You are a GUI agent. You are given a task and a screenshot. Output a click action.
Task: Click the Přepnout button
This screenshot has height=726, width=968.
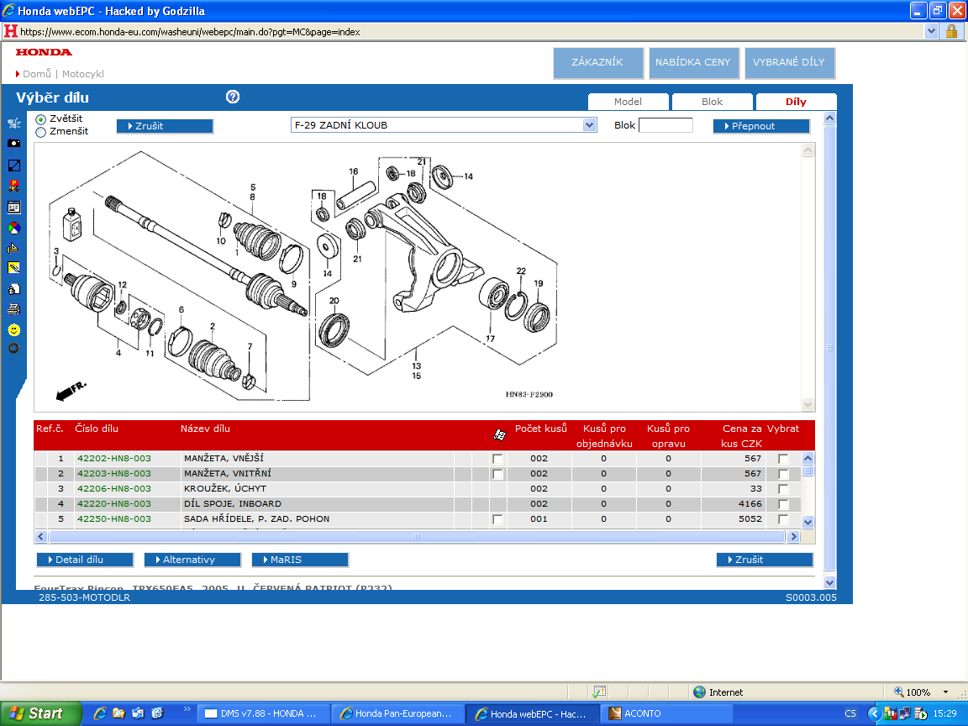(x=761, y=126)
